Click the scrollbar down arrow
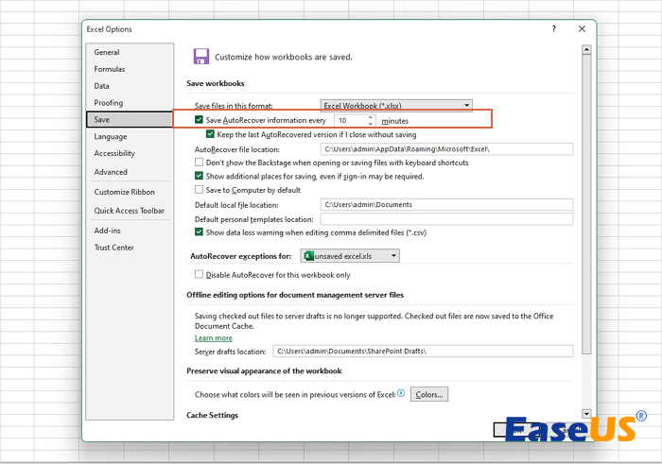This screenshot has height=464, width=662. click(x=586, y=413)
